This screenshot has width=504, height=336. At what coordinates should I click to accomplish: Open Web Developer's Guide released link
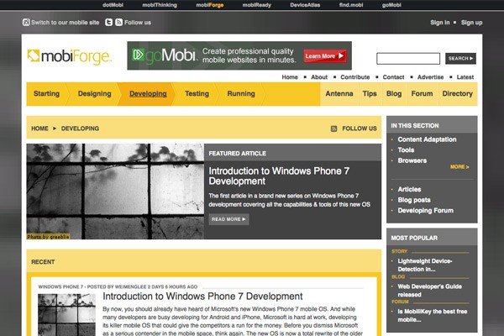tap(430, 291)
